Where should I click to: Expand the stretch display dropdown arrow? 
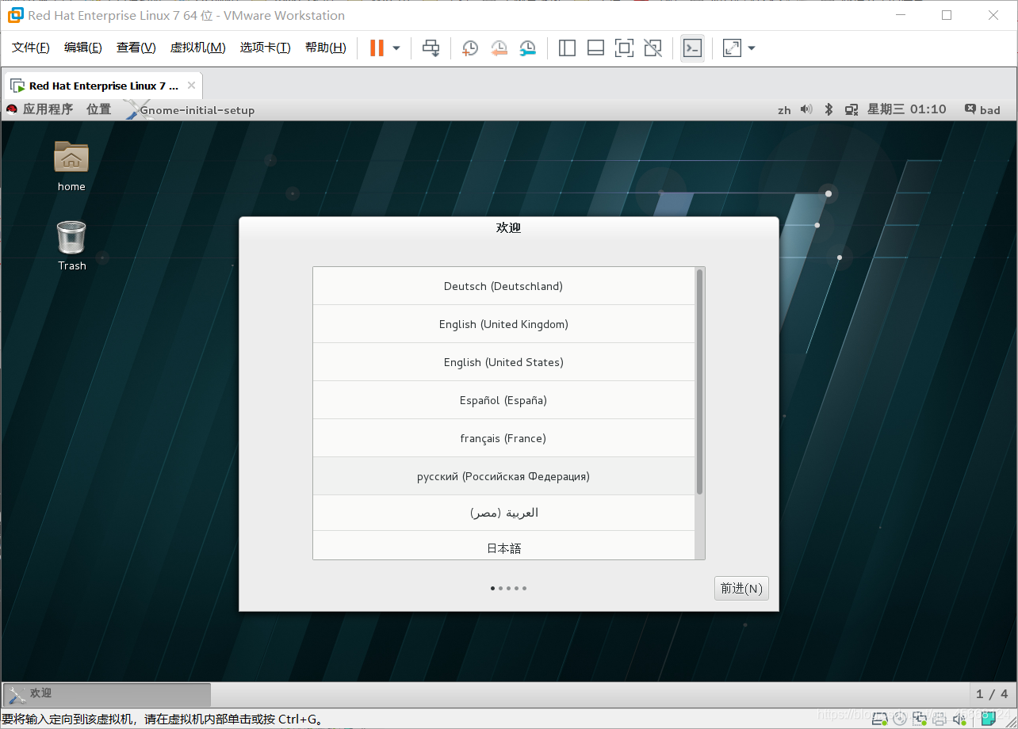[x=752, y=48]
